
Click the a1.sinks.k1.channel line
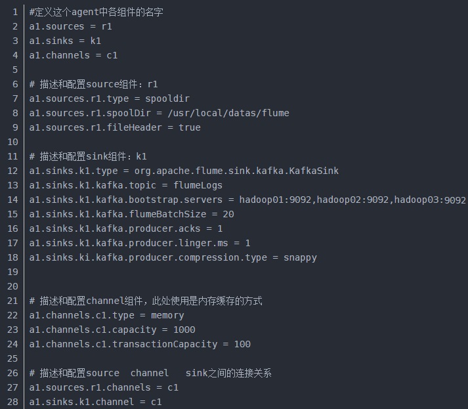(95, 402)
